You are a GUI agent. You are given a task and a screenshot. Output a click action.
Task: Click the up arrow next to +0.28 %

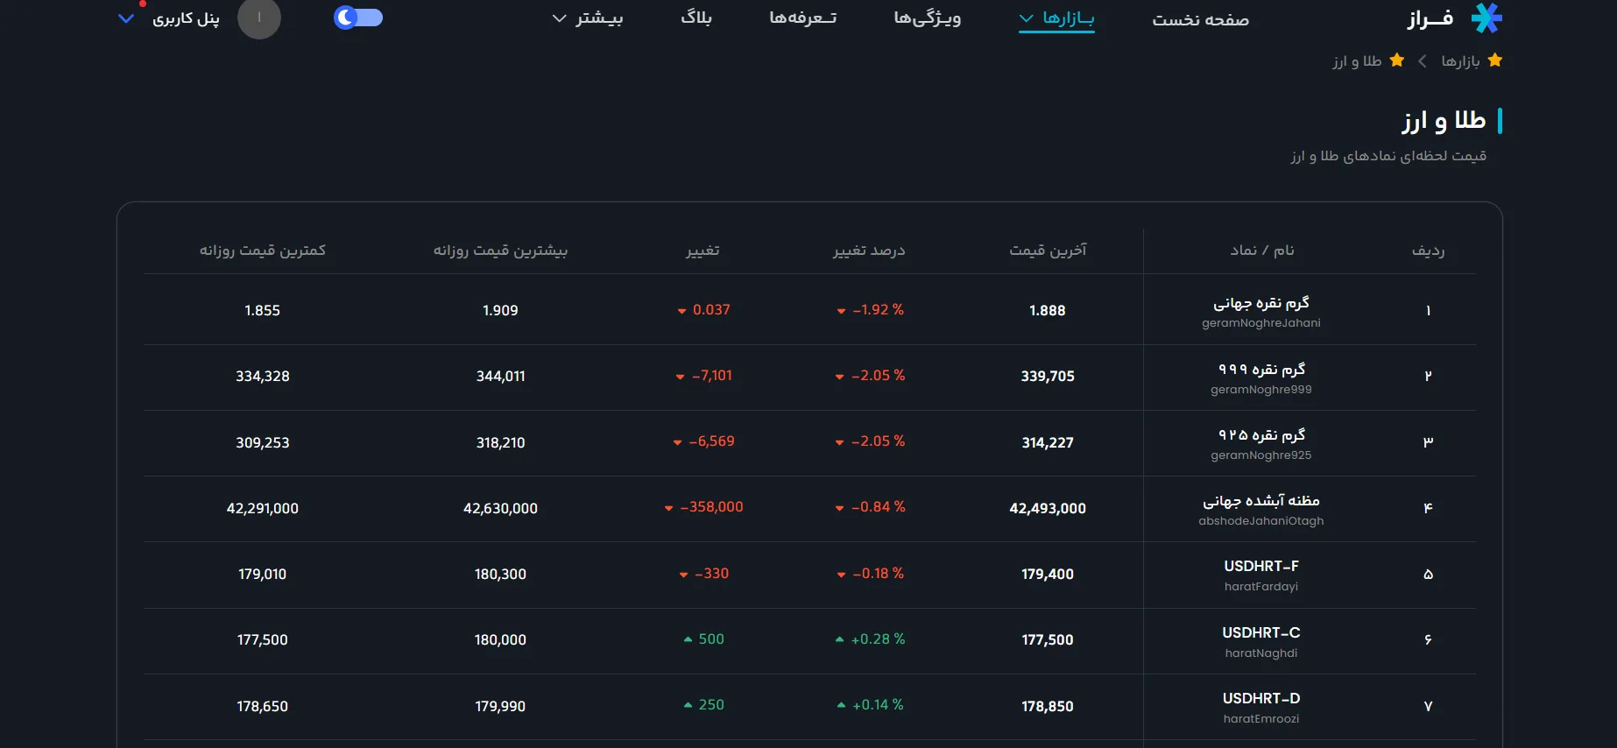pos(840,639)
